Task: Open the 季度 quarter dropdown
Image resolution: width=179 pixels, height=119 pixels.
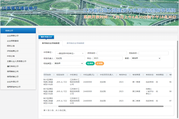Action: pos(146,58)
